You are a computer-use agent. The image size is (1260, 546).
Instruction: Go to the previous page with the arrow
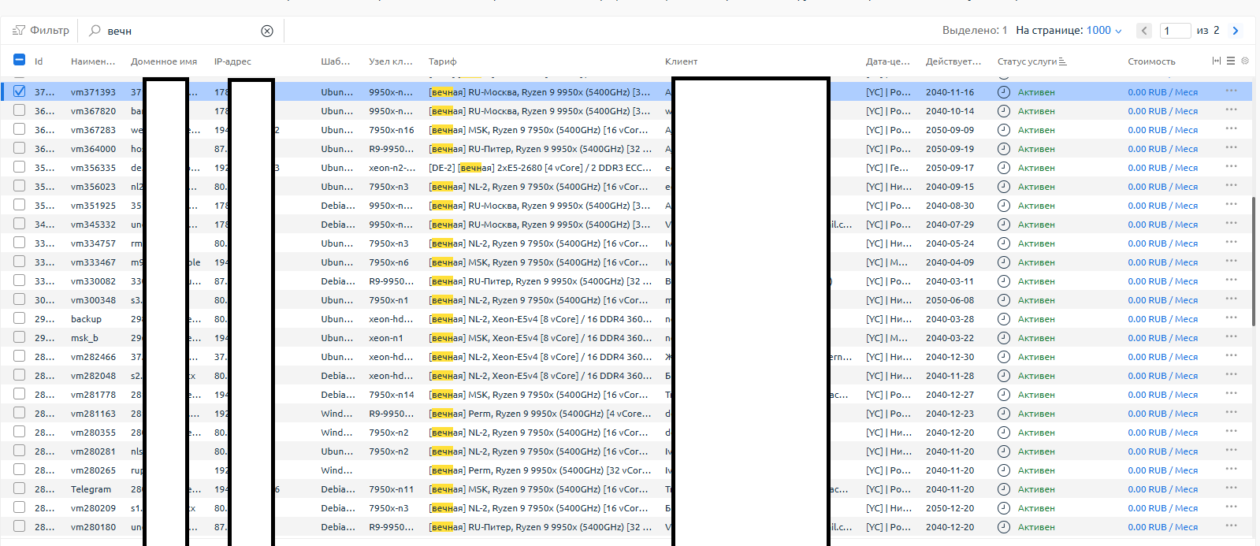(1144, 31)
